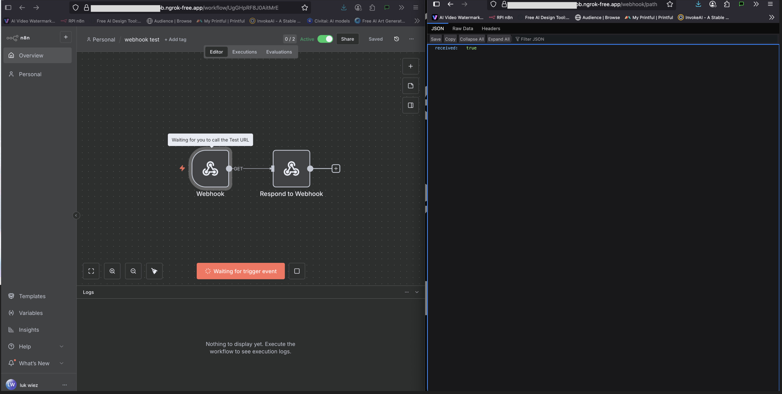The width and height of the screenshot is (782, 394).
Task: Click the zoom to fit canvas icon
Action: pos(91,271)
